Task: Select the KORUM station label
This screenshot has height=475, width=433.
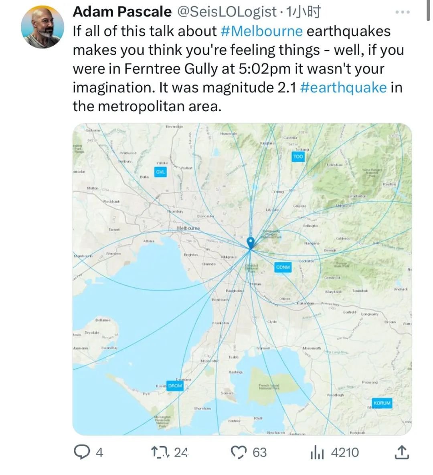Action: 382,403
